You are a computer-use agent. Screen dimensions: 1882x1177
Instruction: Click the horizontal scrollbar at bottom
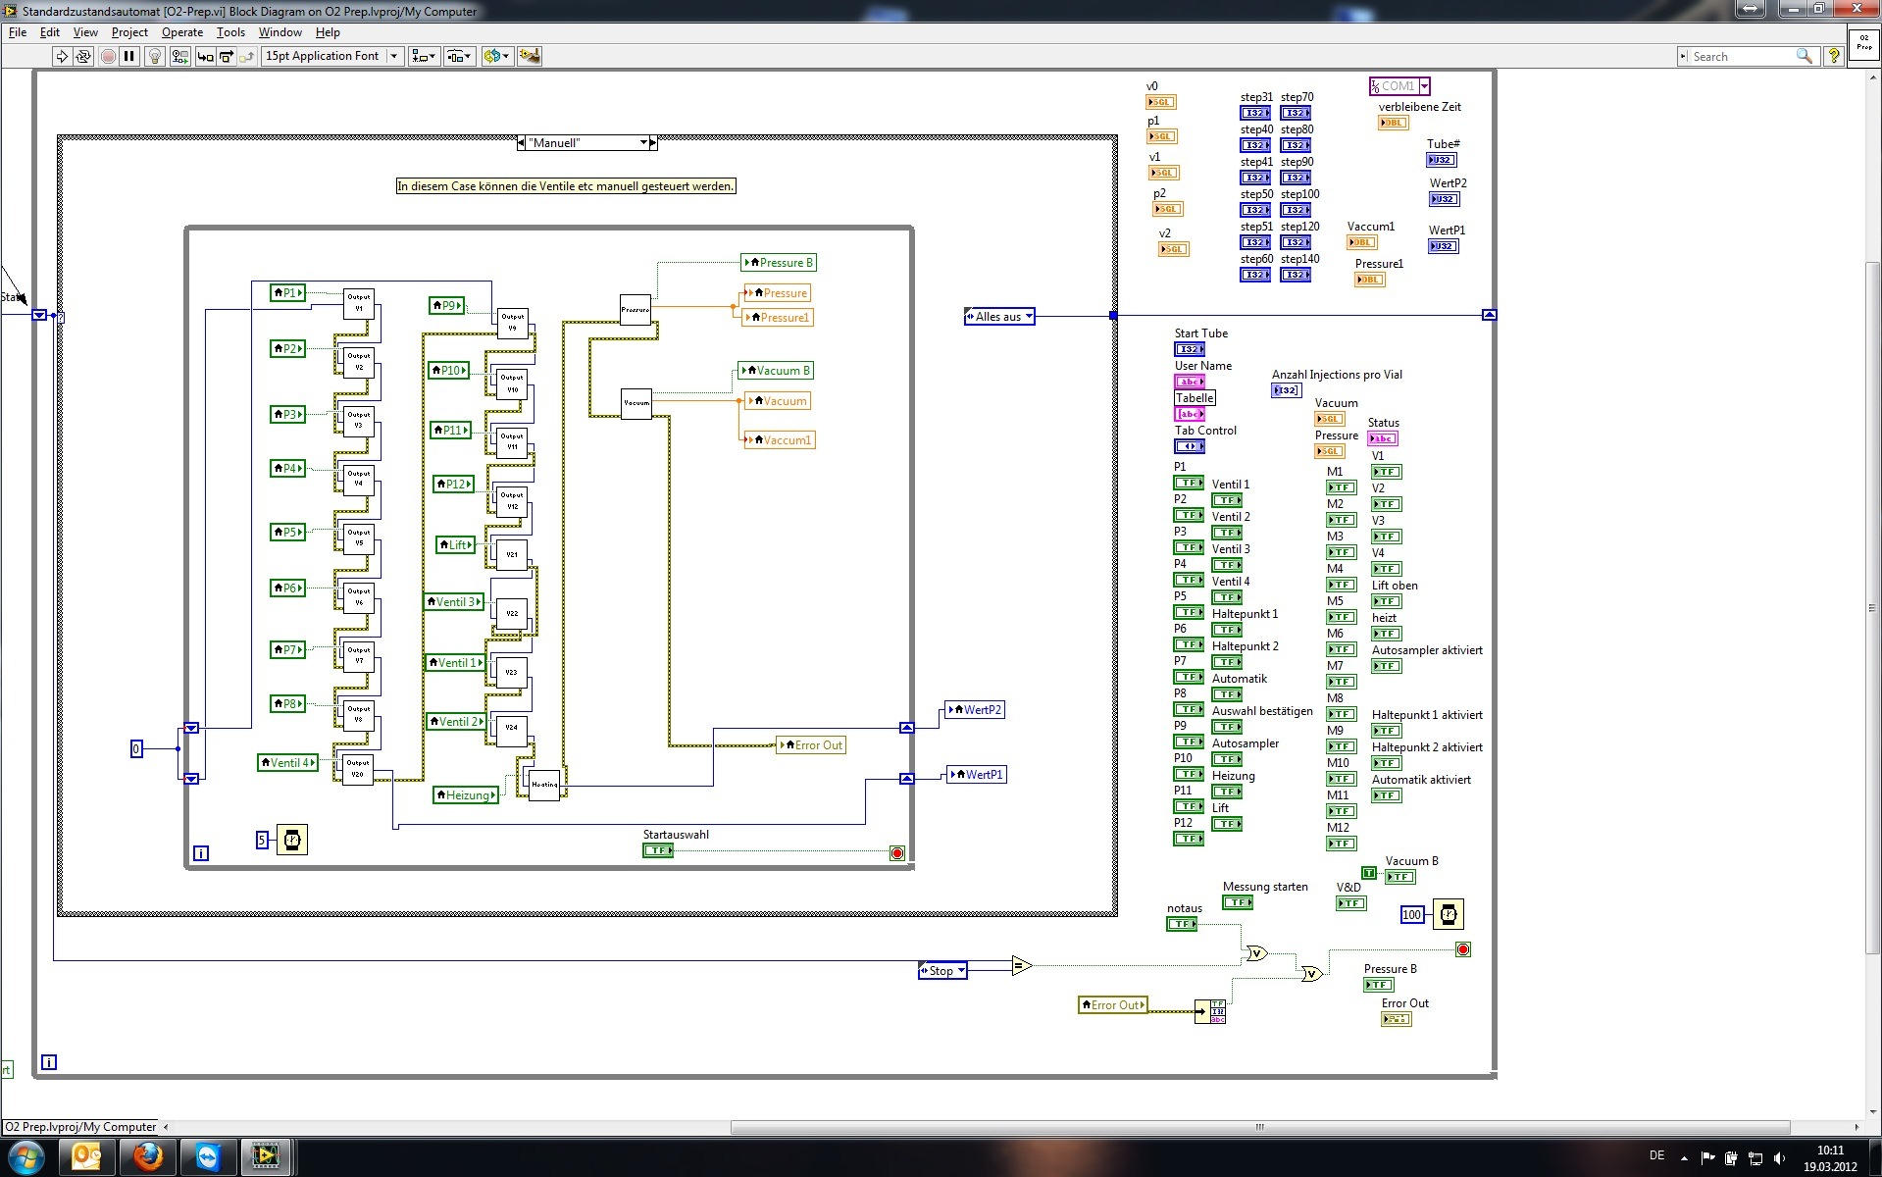tap(1259, 1127)
